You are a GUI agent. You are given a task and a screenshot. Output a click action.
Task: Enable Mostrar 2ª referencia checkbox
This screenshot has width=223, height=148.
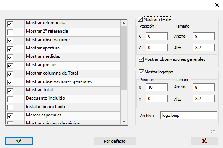click(x=10, y=32)
